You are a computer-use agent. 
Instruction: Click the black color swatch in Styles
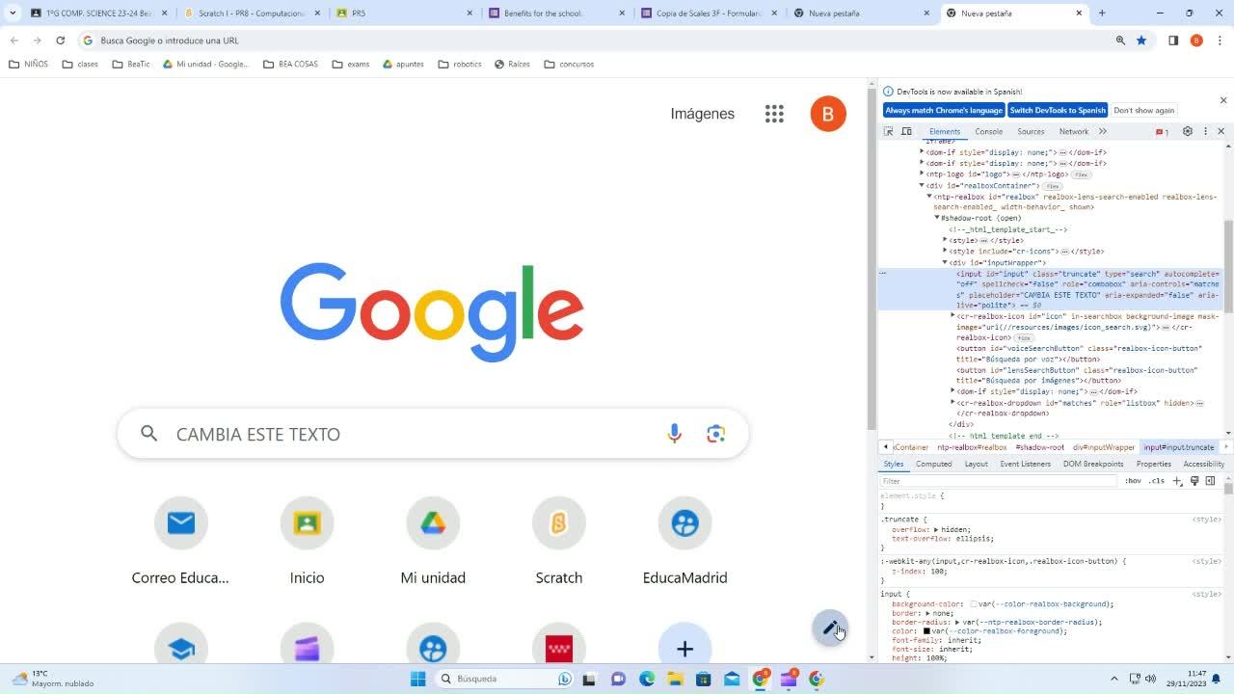926,631
